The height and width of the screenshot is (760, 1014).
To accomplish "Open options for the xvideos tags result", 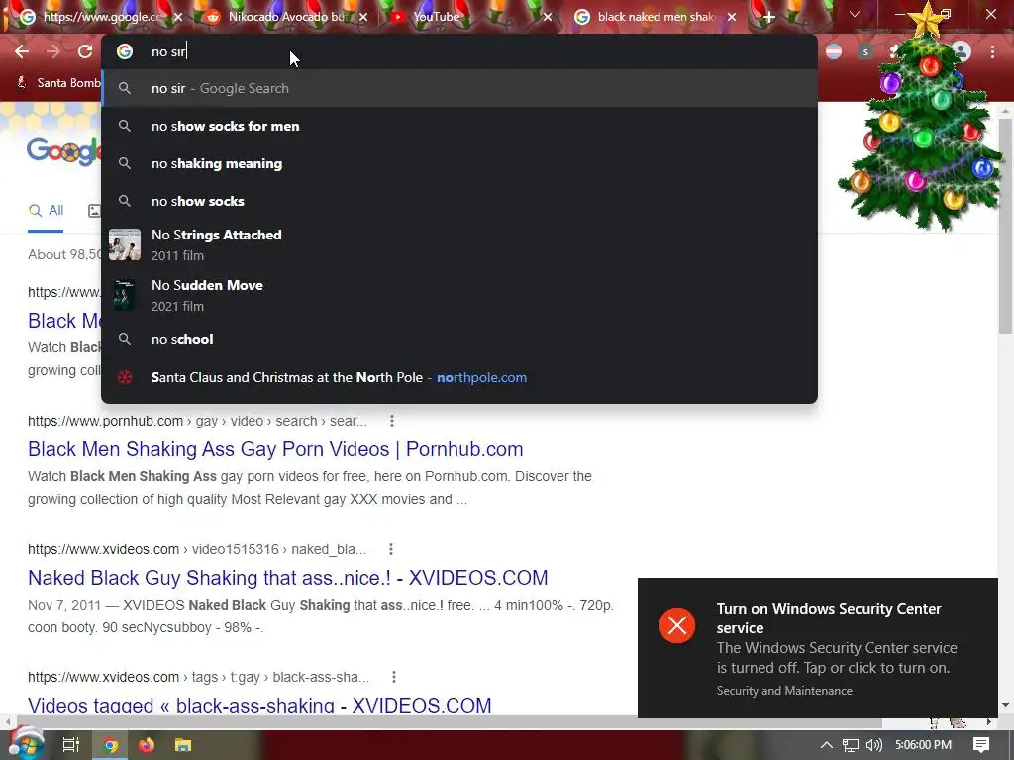I will tap(394, 677).
